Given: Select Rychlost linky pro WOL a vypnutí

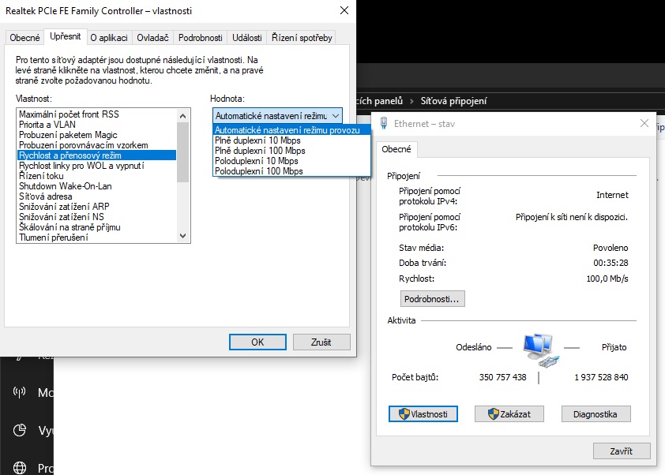Looking at the screenshot, I should [96, 166].
